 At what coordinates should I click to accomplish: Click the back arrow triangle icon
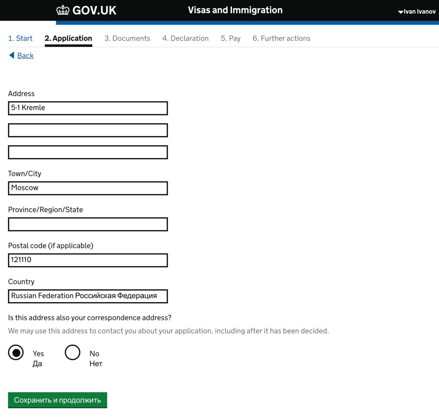(12, 55)
